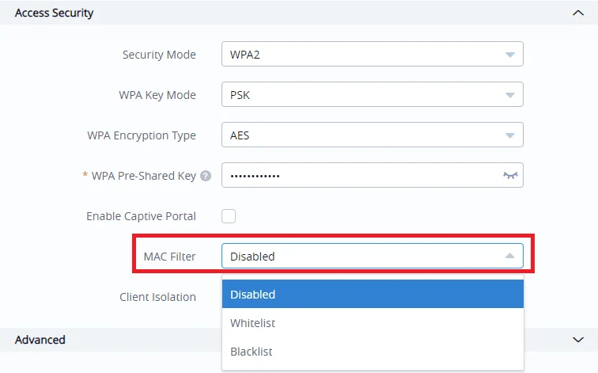Choose Blacklist from the MAC Filter list
Image resolution: width=598 pixels, height=373 pixels.
[373, 352]
